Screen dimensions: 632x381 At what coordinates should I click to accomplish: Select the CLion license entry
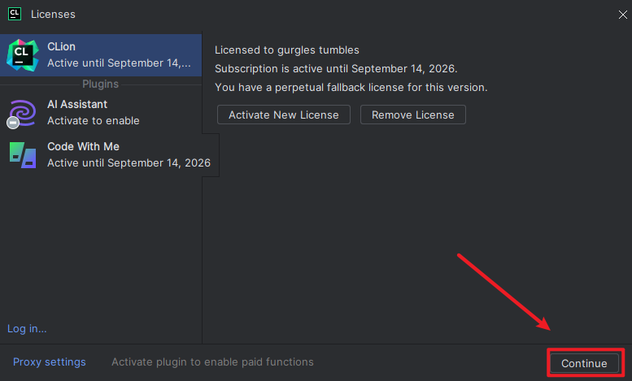[x=118, y=54]
